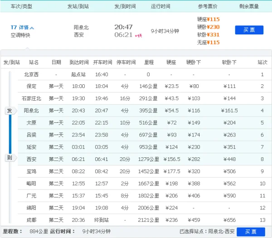Image resolution: width=272 pixels, height=238 pixels.
Task: Click the 终到站 cell in 成都 row
Action: point(102,220)
